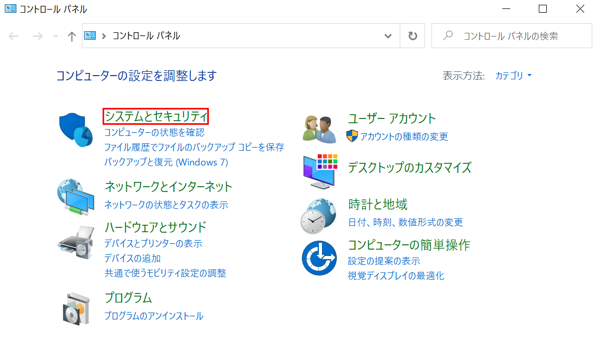Expand the address bar history dropdown
This screenshot has height=348, width=598.
388,36
